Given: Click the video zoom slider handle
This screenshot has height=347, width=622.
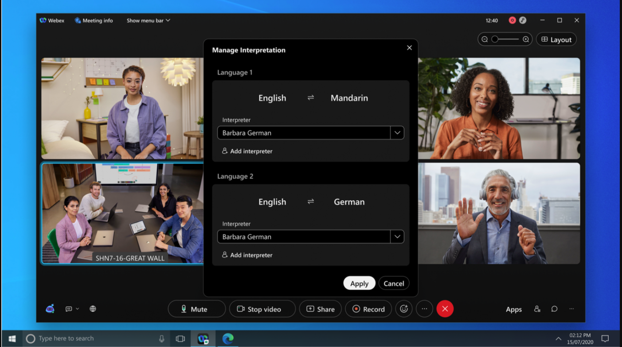Looking at the screenshot, I should [x=495, y=39].
